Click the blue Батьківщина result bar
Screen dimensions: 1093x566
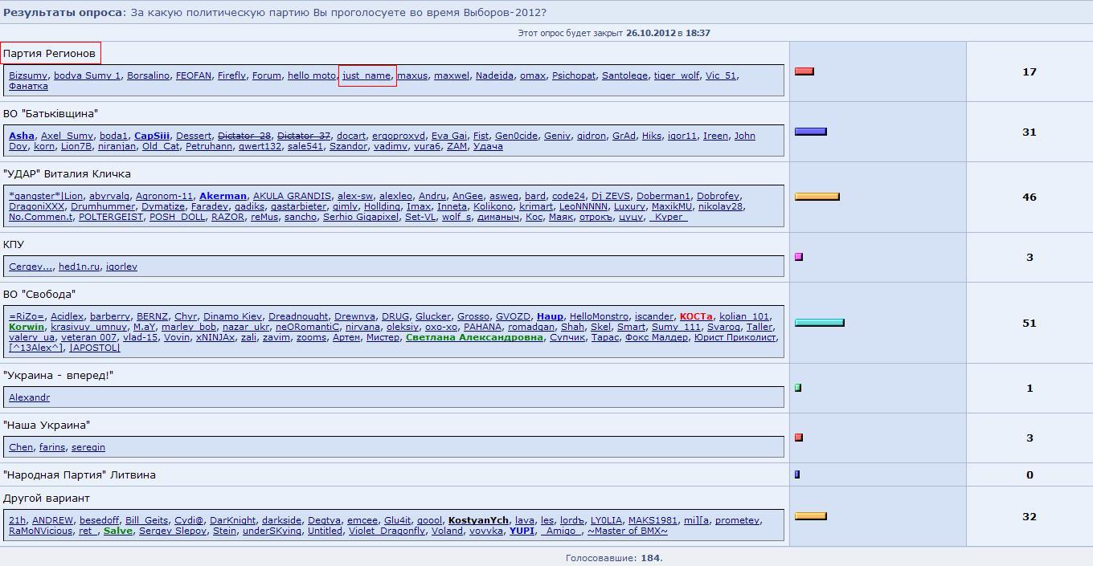[x=810, y=132]
